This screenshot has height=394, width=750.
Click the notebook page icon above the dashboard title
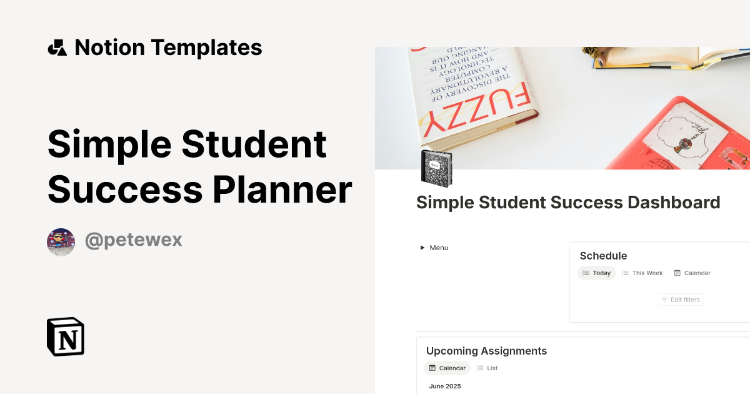pyautogui.click(x=436, y=168)
